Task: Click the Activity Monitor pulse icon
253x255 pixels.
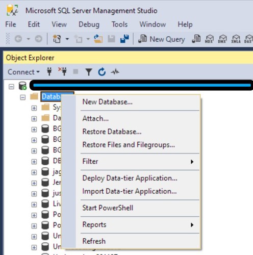Action: (115, 72)
